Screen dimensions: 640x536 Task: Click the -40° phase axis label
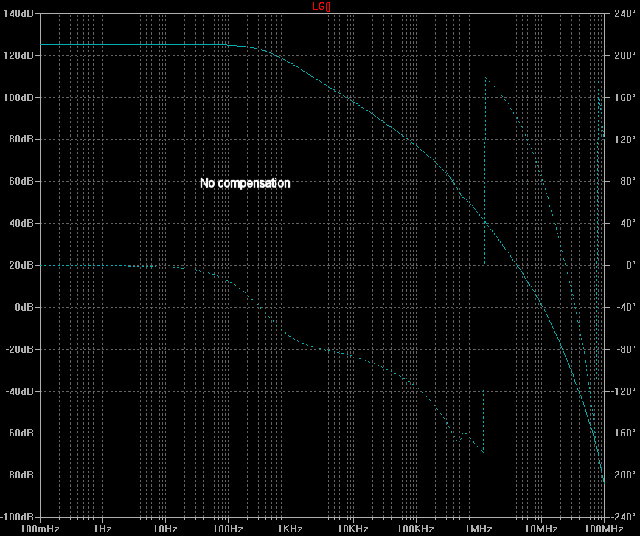click(x=626, y=307)
